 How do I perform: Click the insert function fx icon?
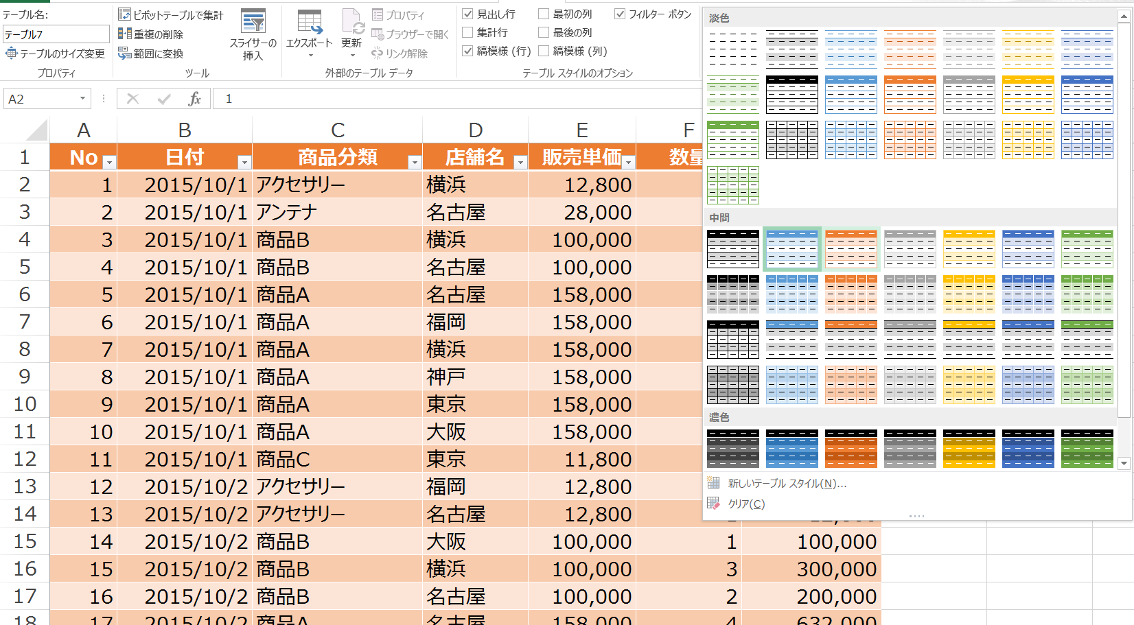tap(195, 99)
